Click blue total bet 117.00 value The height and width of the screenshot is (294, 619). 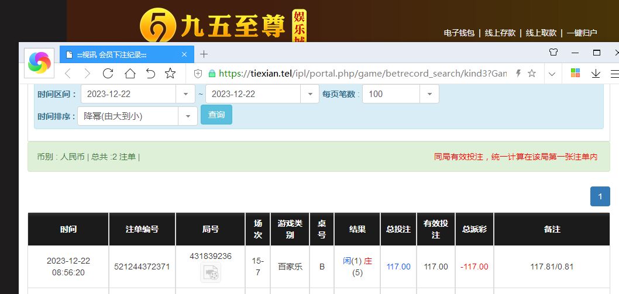[x=398, y=267]
